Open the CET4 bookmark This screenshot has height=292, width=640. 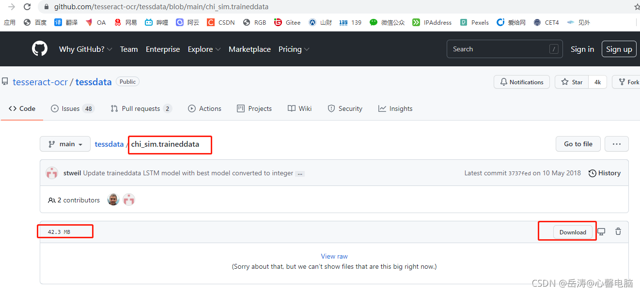(546, 22)
